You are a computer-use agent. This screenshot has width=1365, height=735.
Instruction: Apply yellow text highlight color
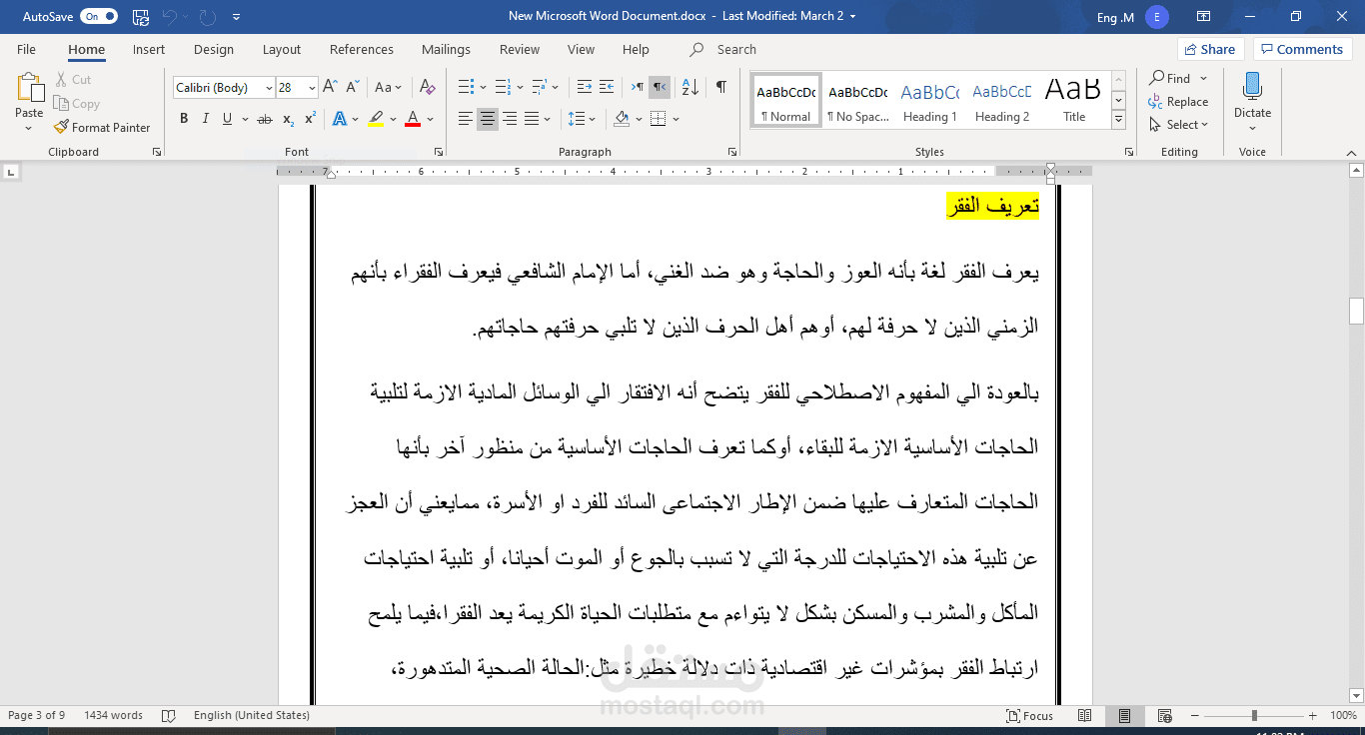(376, 119)
